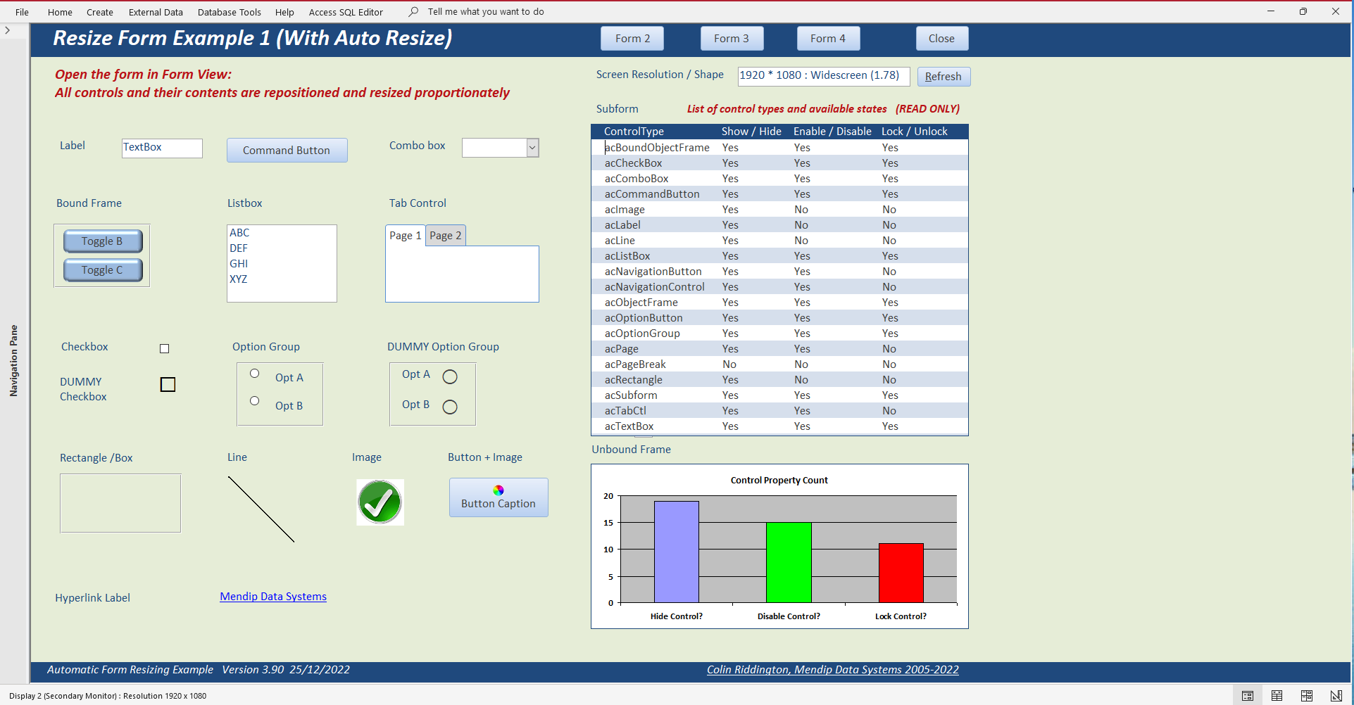The image size is (1354, 705).
Task: Select Opt A in the Option Group
Action: (x=255, y=374)
